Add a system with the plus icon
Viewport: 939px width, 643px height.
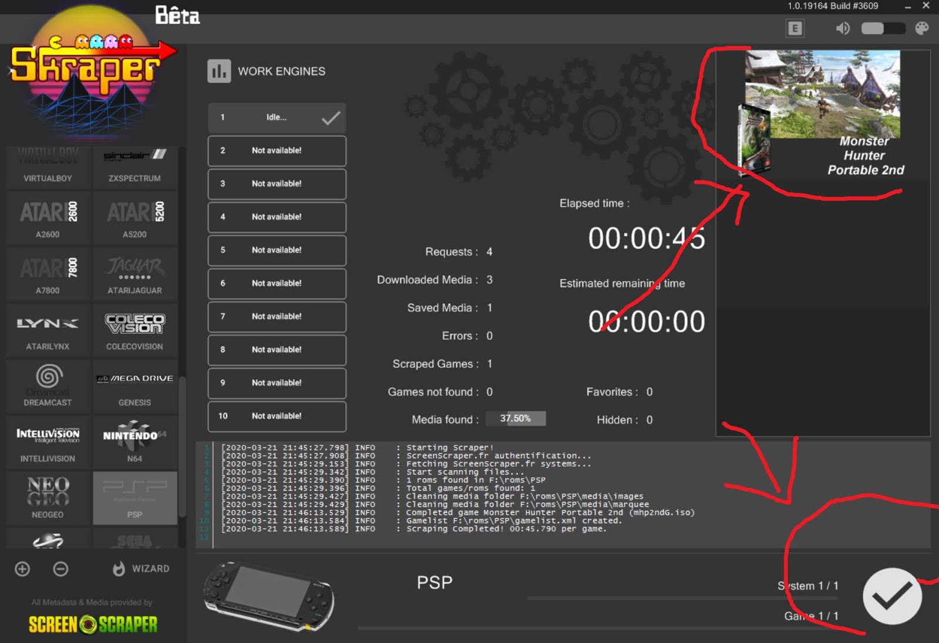(22, 568)
